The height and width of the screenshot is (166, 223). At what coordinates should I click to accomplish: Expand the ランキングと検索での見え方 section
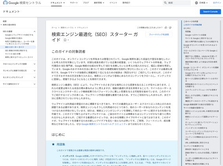(35, 70)
